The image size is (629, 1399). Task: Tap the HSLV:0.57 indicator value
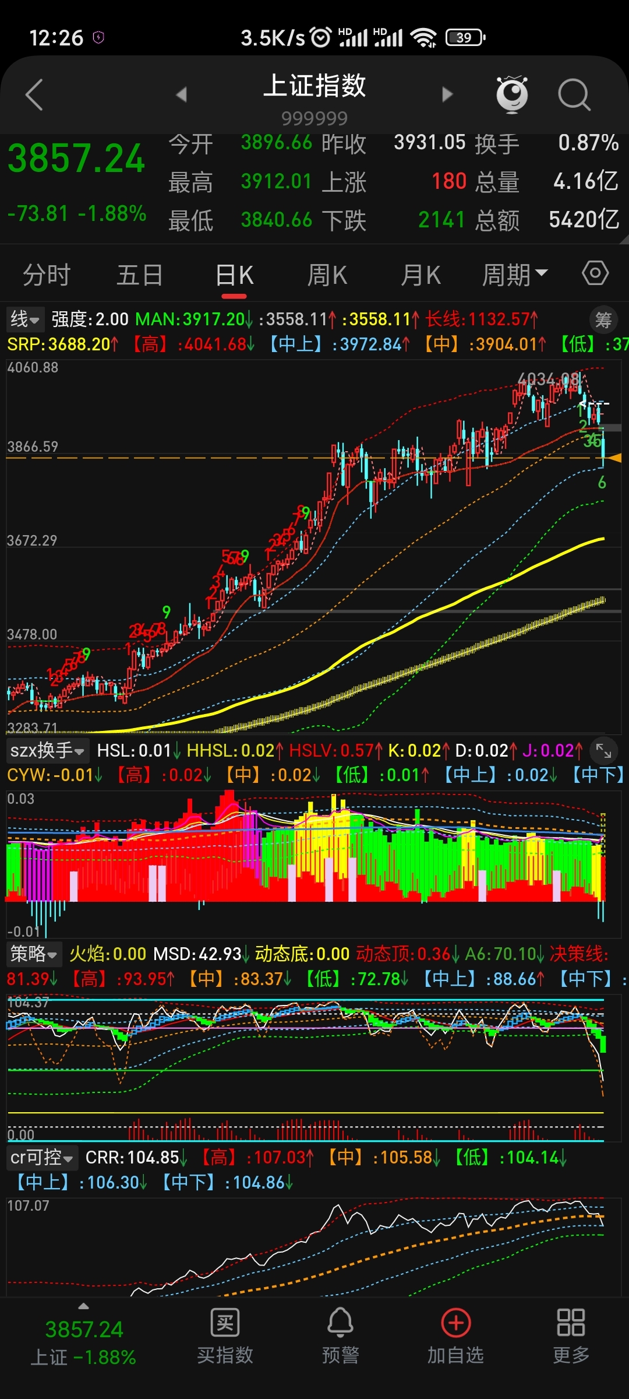(336, 751)
